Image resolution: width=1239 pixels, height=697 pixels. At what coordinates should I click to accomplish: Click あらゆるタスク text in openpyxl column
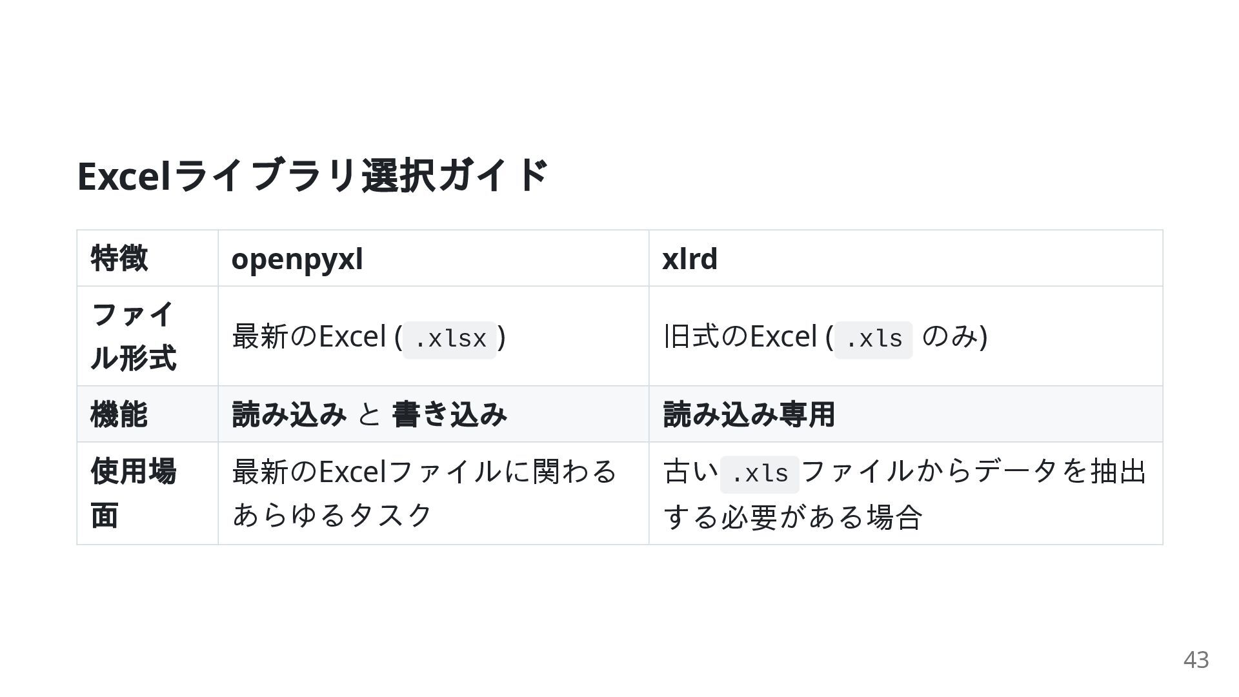pos(332,515)
